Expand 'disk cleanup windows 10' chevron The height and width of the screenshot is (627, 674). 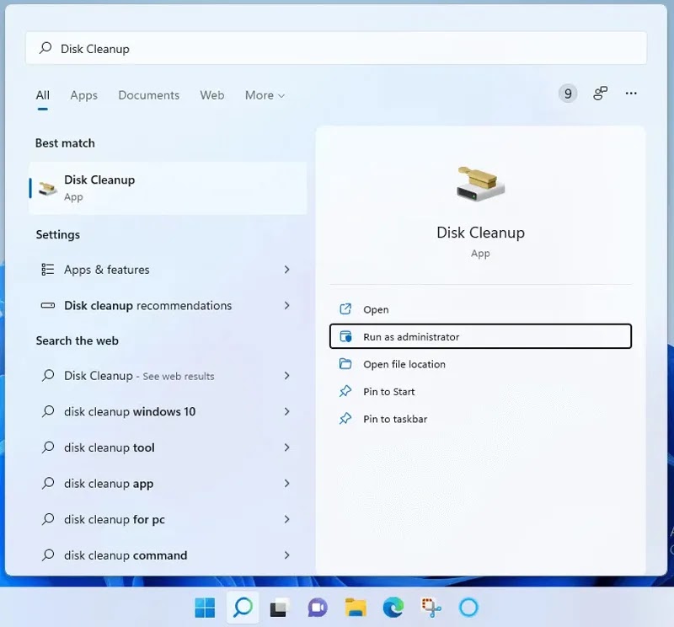(x=286, y=411)
